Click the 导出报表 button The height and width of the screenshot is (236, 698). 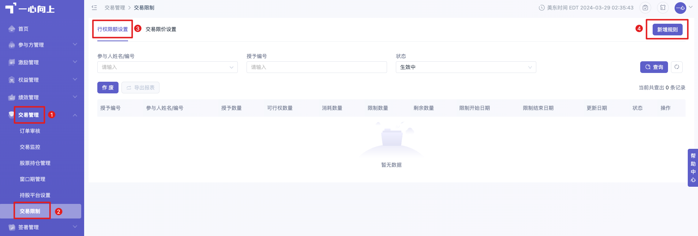click(x=140, y=88)
